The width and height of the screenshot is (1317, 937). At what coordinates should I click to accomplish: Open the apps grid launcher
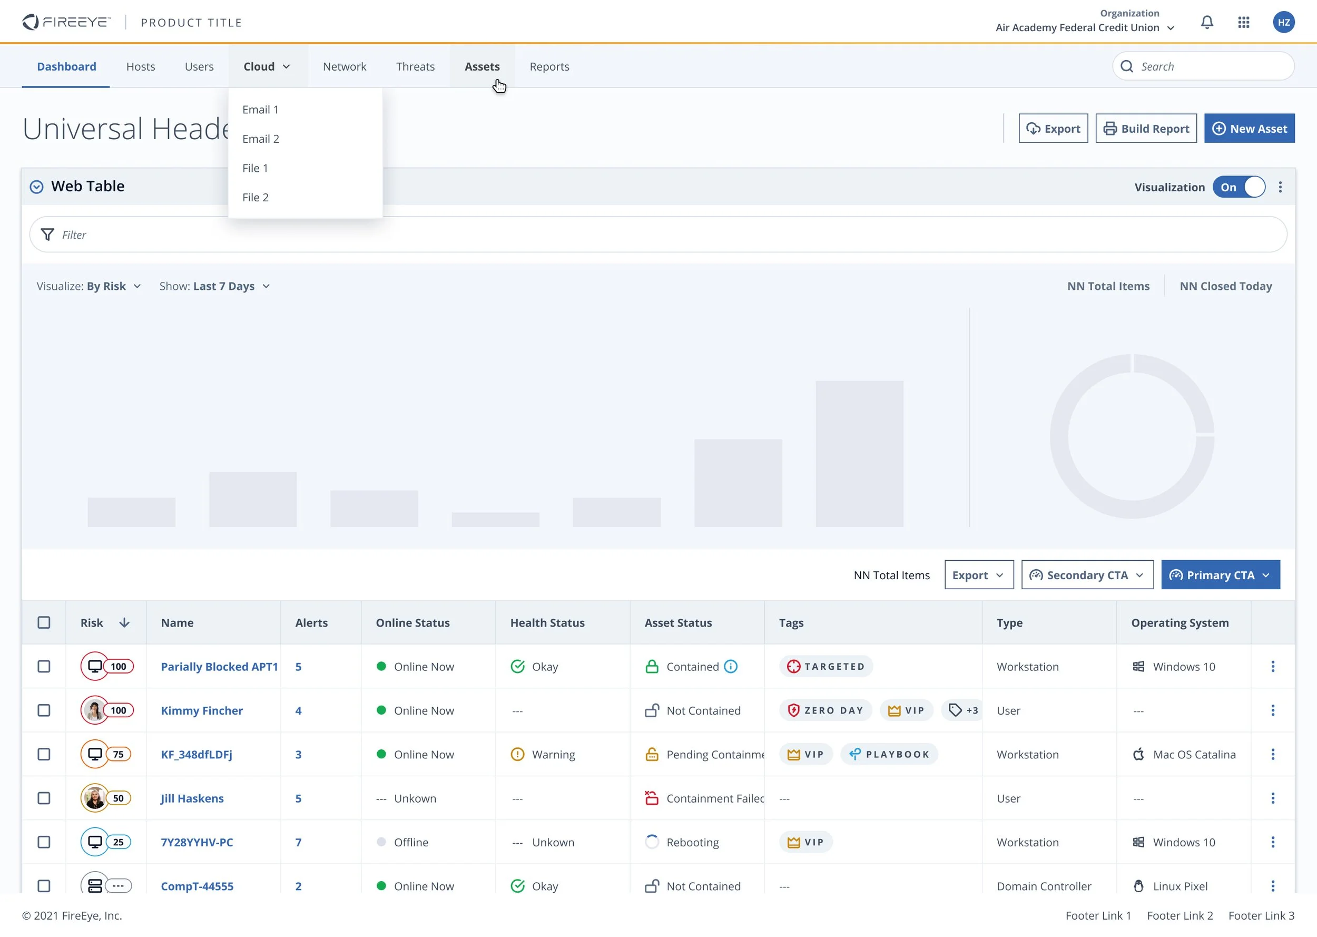(1243, 23)
